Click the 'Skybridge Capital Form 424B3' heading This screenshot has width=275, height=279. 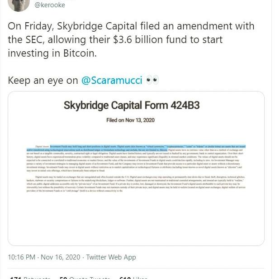[x=132, y=106]
